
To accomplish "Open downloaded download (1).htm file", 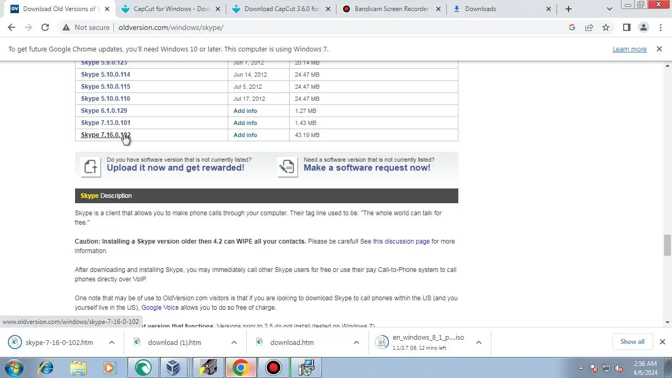I will 174,342.
